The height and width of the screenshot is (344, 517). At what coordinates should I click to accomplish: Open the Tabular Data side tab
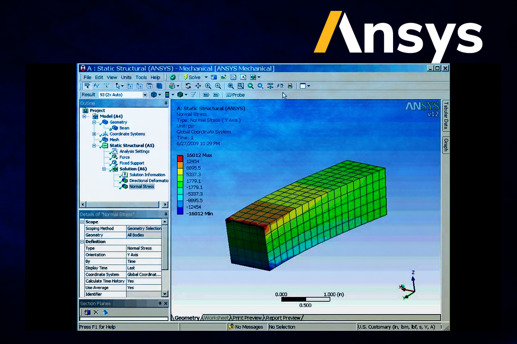(446, 115)
